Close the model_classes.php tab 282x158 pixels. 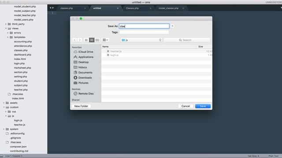click(183, 8)
